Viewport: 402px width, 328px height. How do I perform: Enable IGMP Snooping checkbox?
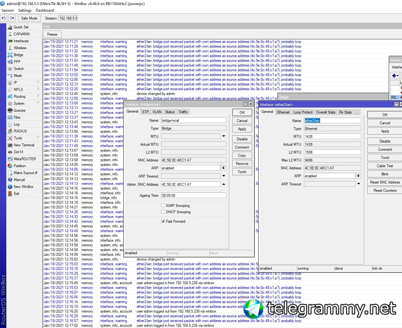[x=163, y=205]
